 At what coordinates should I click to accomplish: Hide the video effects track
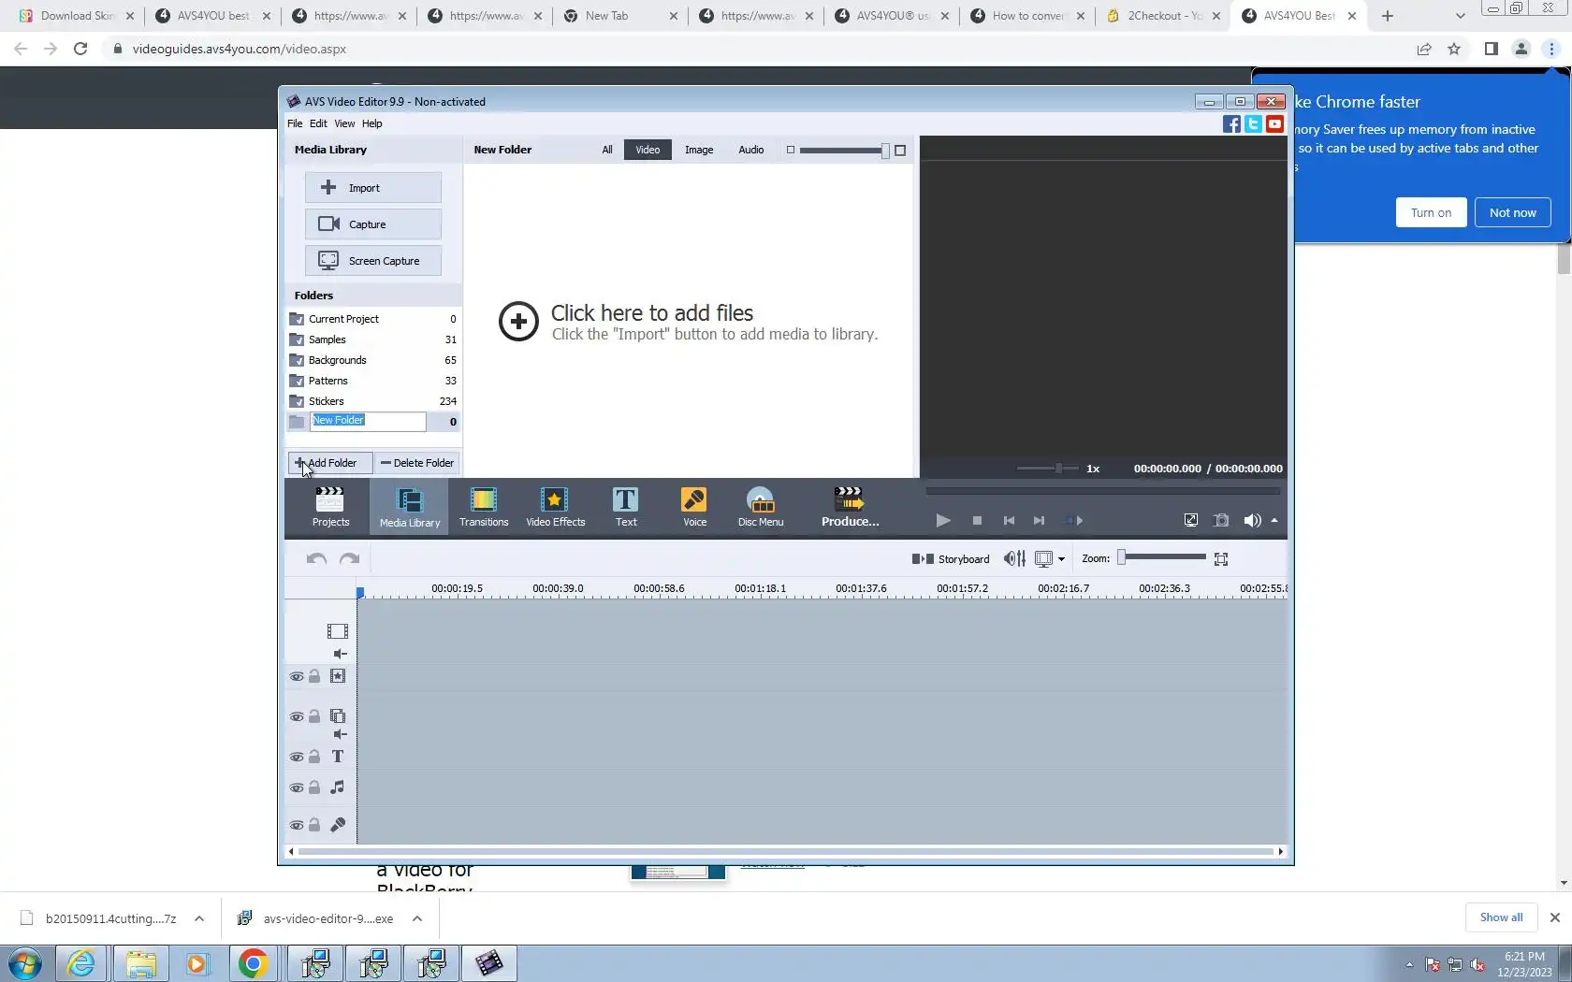pyautogui.click(x=297, y=676)
